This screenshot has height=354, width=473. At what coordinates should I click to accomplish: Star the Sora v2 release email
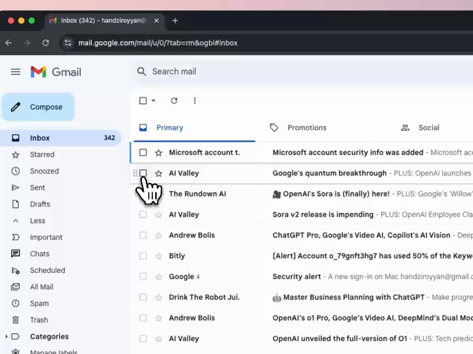point(158,215)
